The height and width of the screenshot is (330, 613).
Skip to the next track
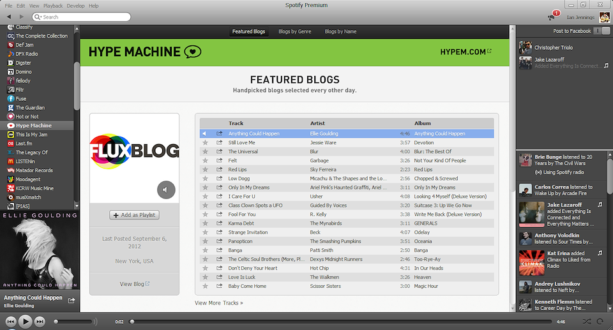coord(40,322)
